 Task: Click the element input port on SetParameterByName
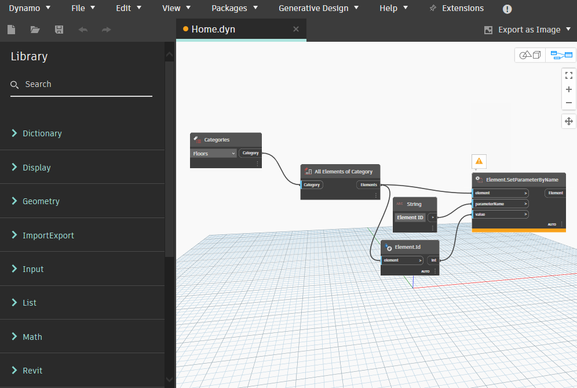pos(501,193)
